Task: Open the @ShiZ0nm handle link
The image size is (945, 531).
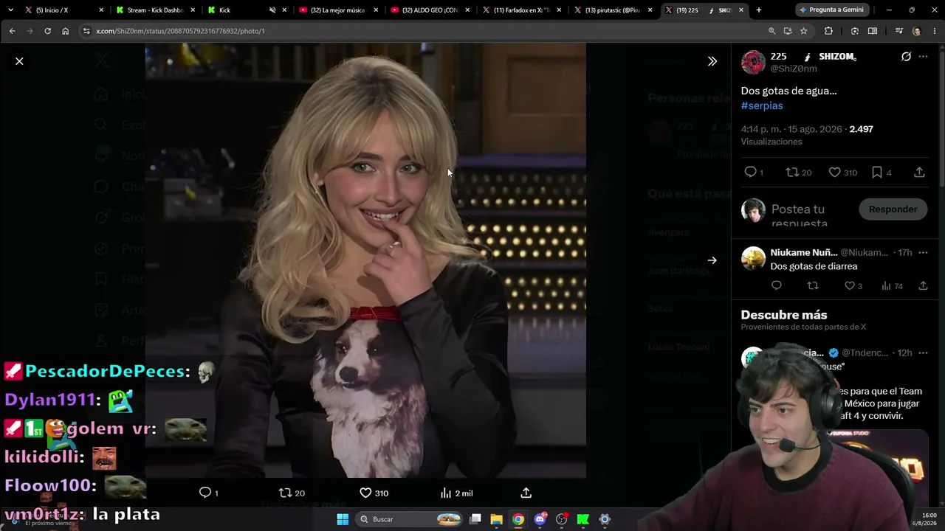Action: tap(794, 69)
